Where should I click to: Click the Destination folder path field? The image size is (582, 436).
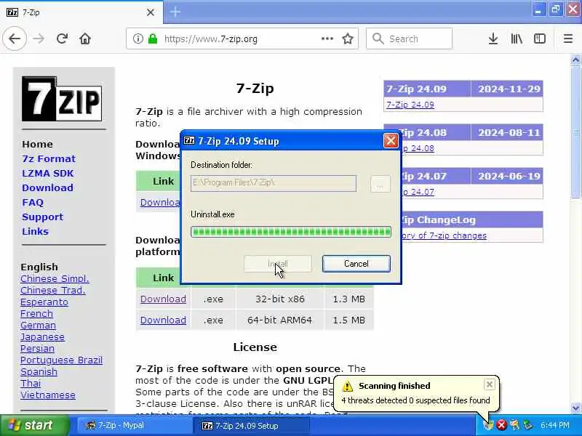click(x=274, y=183)
